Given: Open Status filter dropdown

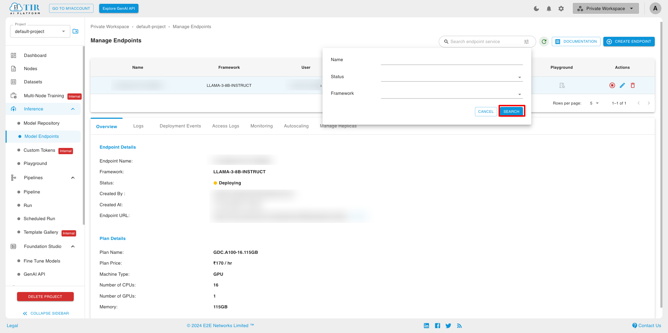Looking at the screenshot, I should (452, 77).
